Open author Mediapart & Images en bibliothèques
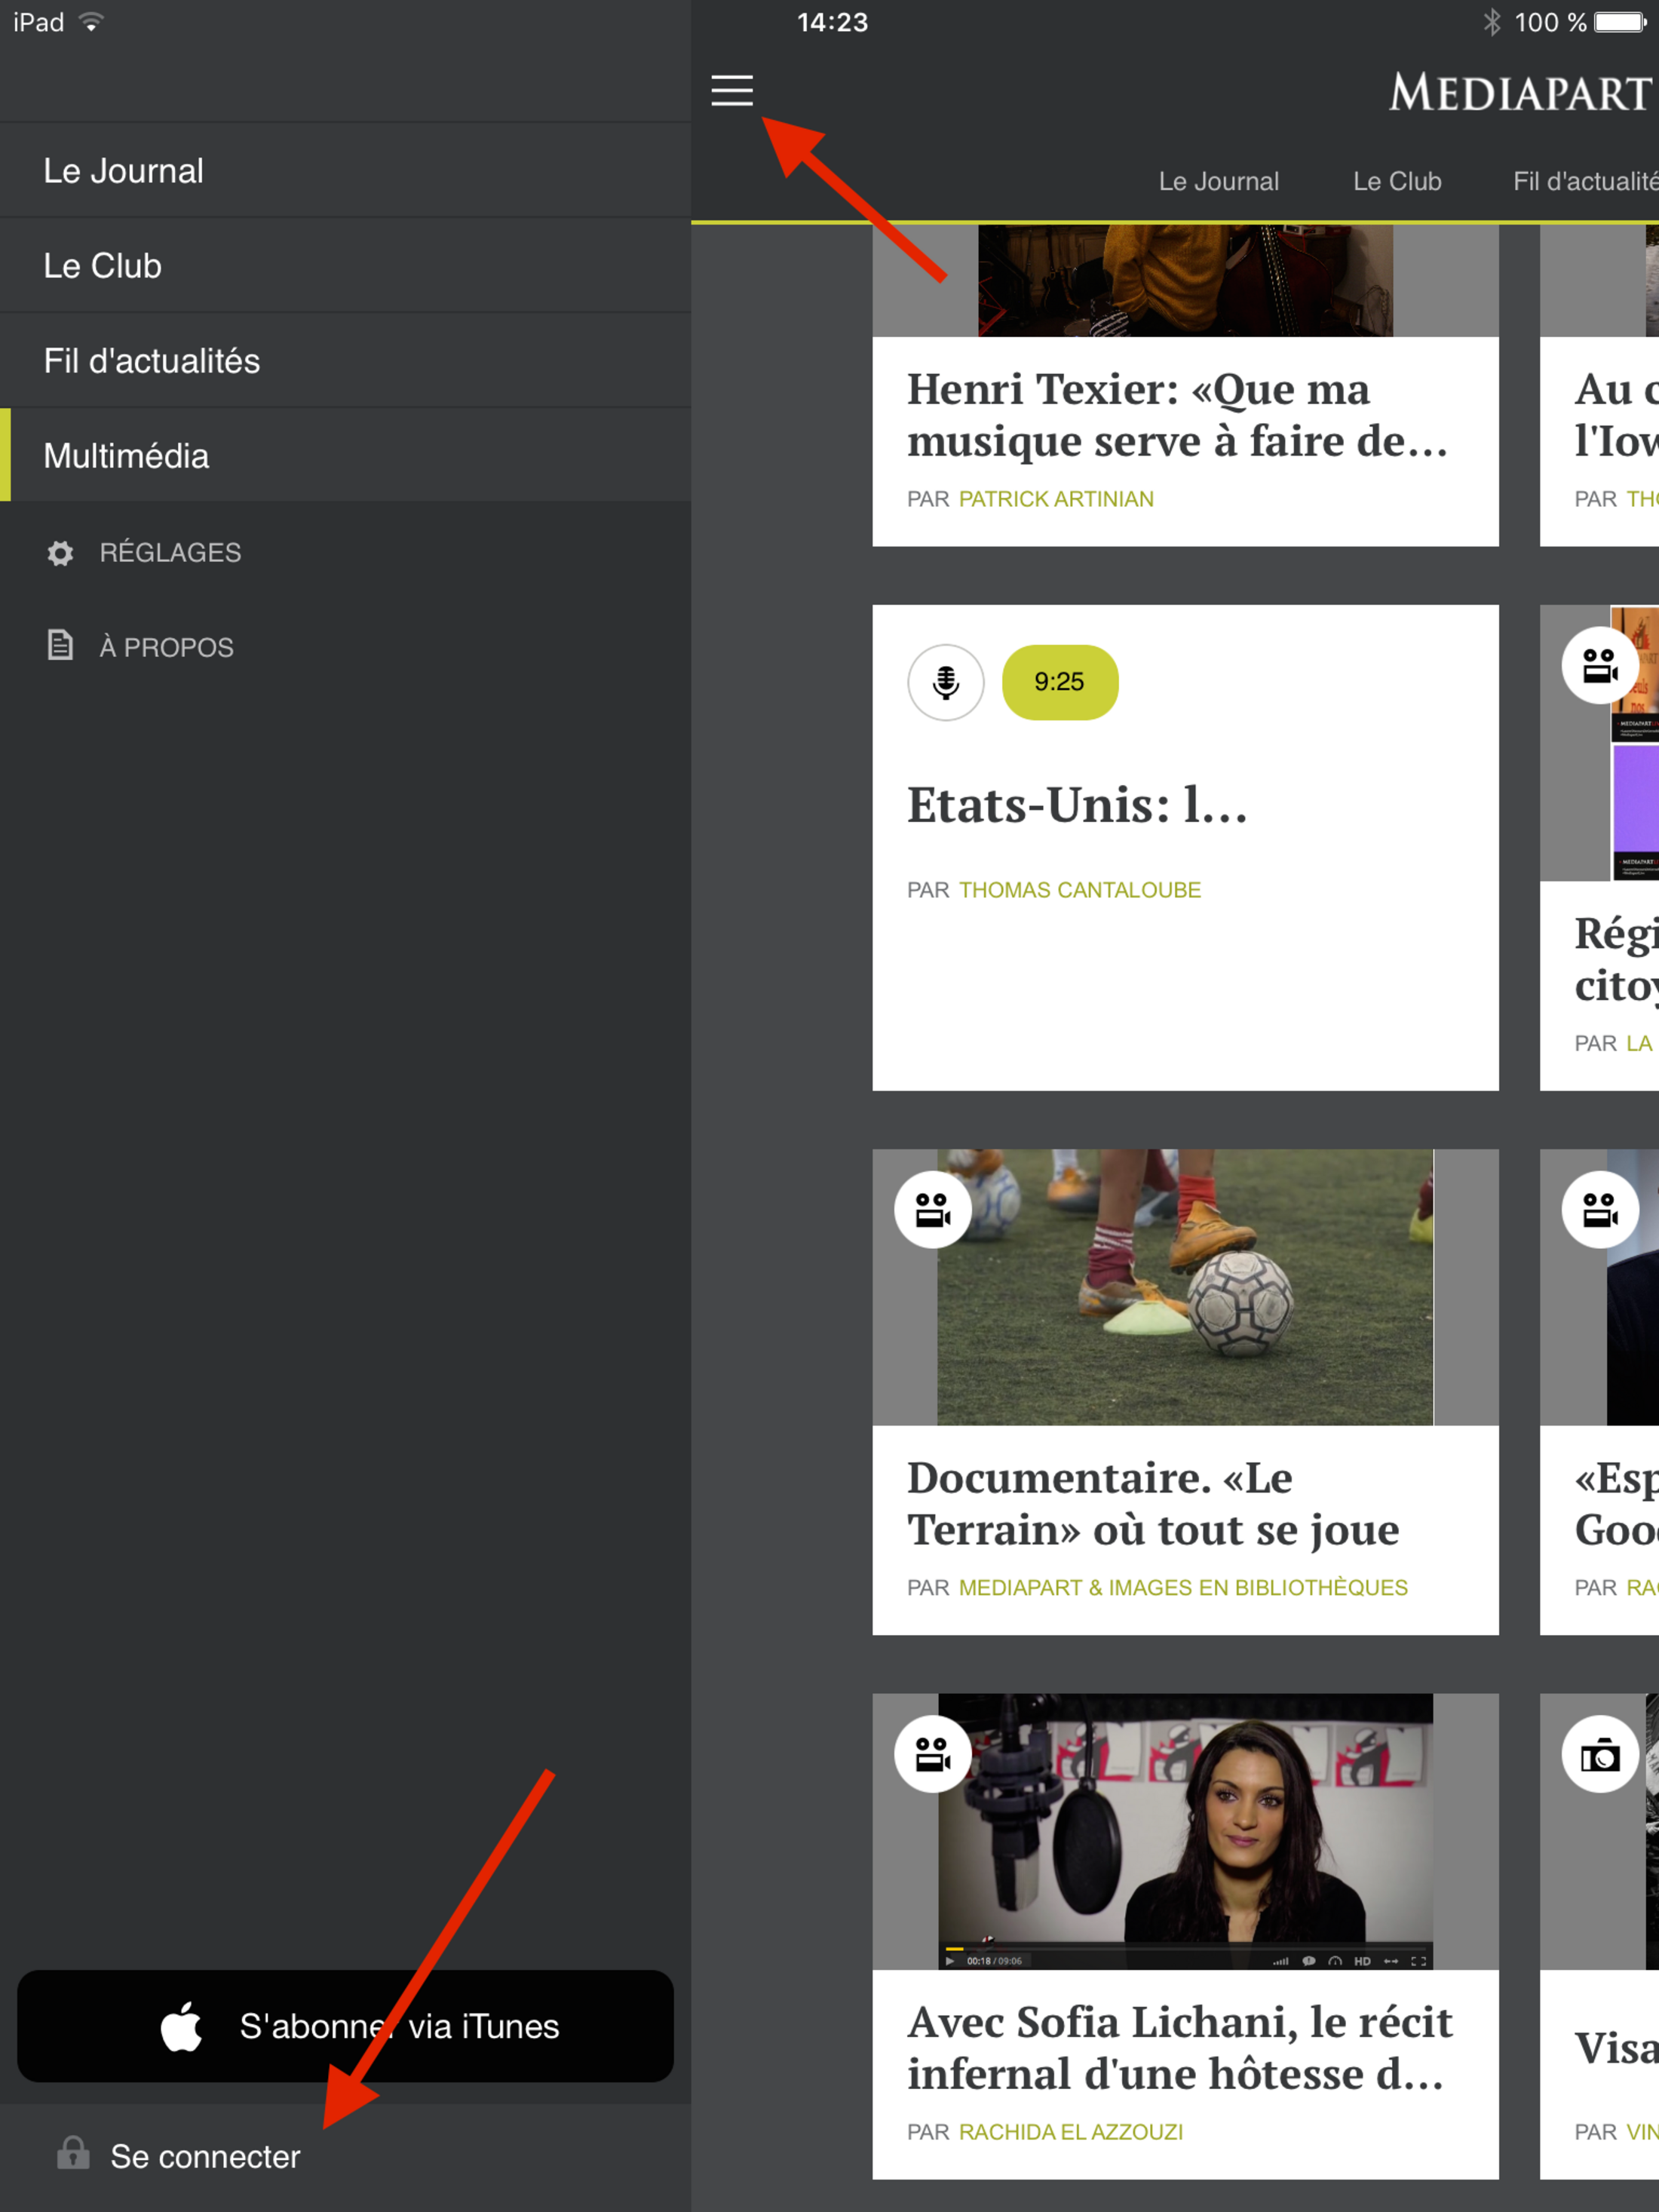1659x2212 pixels. [1183, 1588]
